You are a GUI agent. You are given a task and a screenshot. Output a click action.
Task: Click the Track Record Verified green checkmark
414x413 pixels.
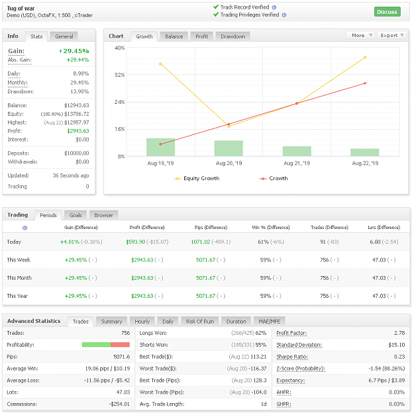point(216,7)
